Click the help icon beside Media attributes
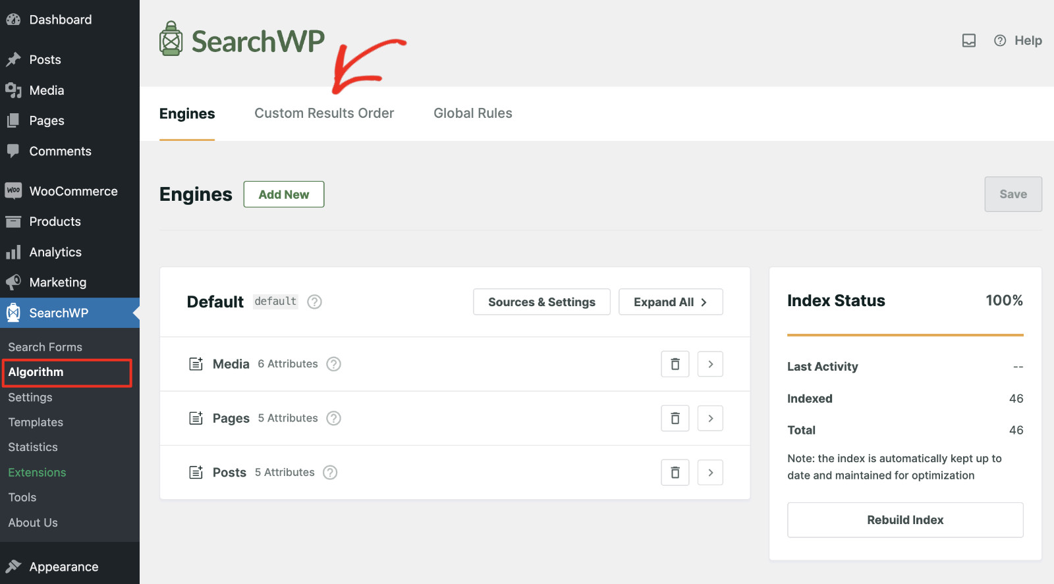This screenshot has width=1054, height=584. point(334,364)
